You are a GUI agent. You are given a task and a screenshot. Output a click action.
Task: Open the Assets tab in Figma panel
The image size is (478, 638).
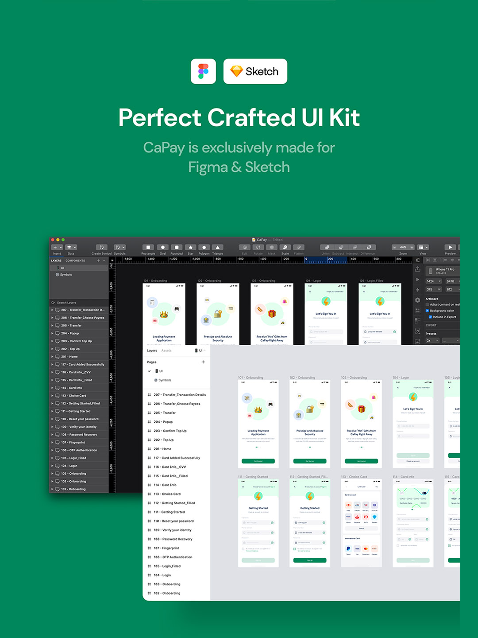click(166, 350)
